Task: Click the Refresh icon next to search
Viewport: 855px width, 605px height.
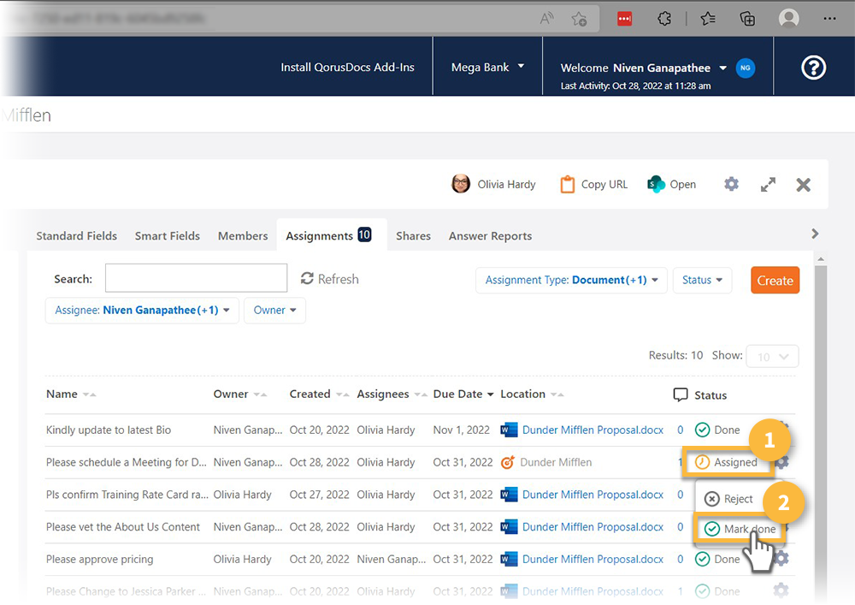Action: click(308, 279)
